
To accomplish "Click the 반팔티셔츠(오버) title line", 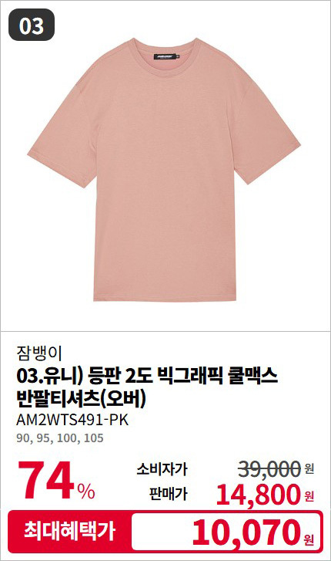I will click(82, 399).
